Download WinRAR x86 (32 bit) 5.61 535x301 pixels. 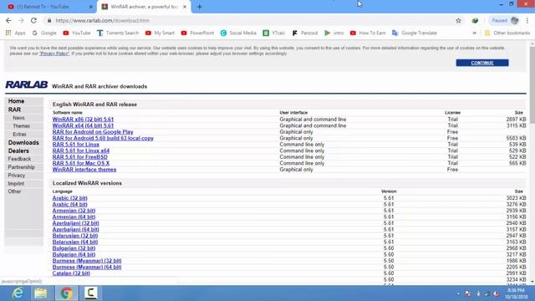[83, 120]
